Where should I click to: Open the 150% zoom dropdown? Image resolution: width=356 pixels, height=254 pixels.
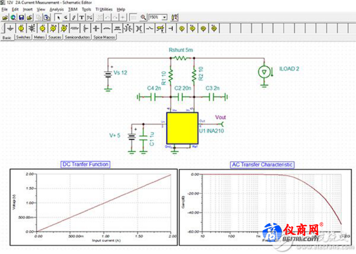[165, 18]
